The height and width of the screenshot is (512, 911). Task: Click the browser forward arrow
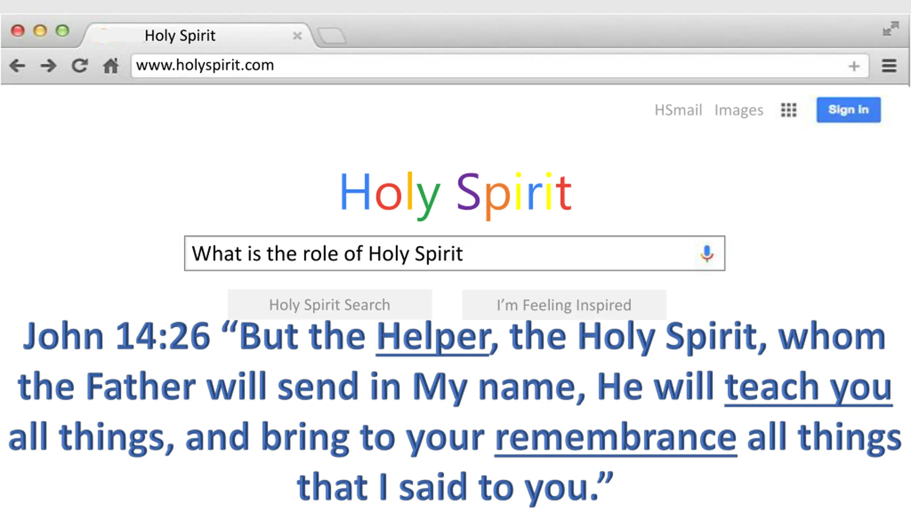48,66
